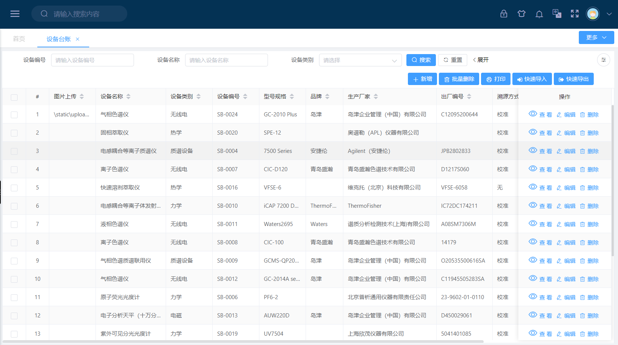Click the 新增 button
Viewport: 618px width, 345px height.
pos(422,79)
